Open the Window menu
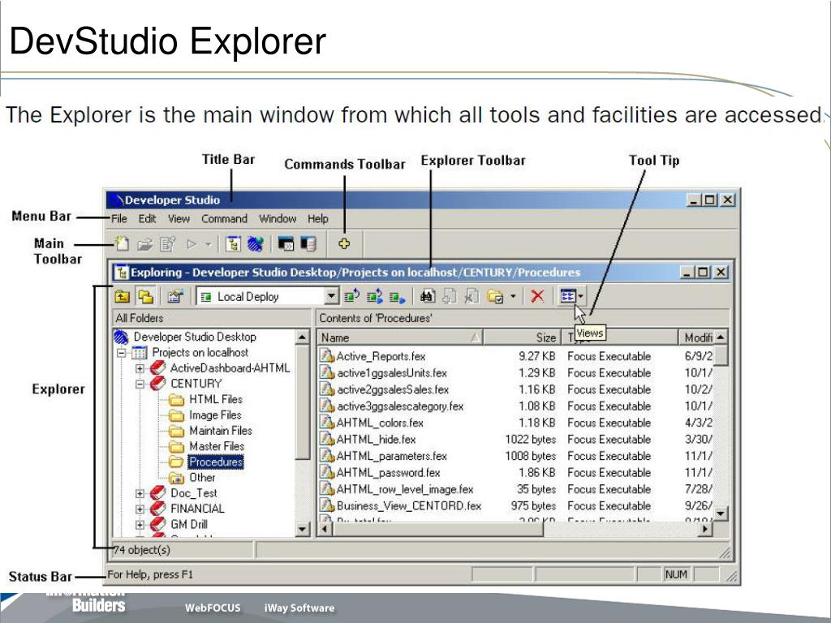 coord(278,218)
